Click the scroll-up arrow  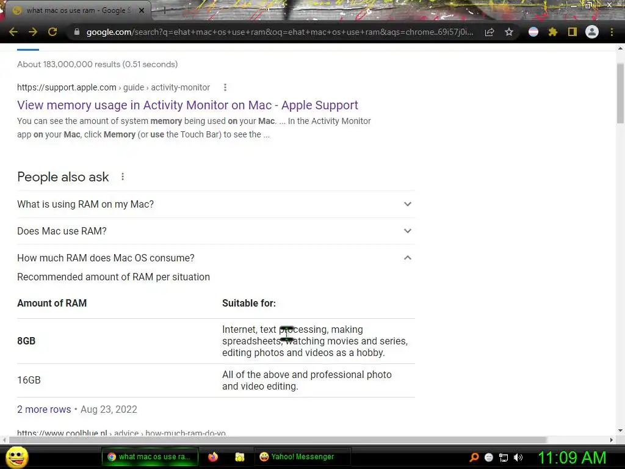(x=620, y=49)
